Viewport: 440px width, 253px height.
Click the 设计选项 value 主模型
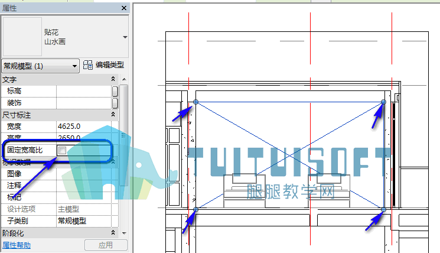tap(84, 209)
